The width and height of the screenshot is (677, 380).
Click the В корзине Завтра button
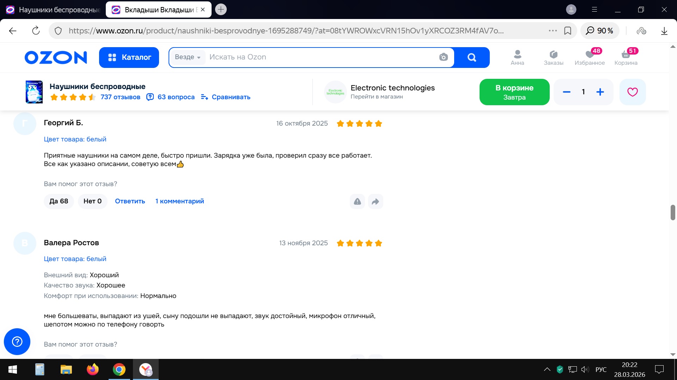[x=514, y=92]
